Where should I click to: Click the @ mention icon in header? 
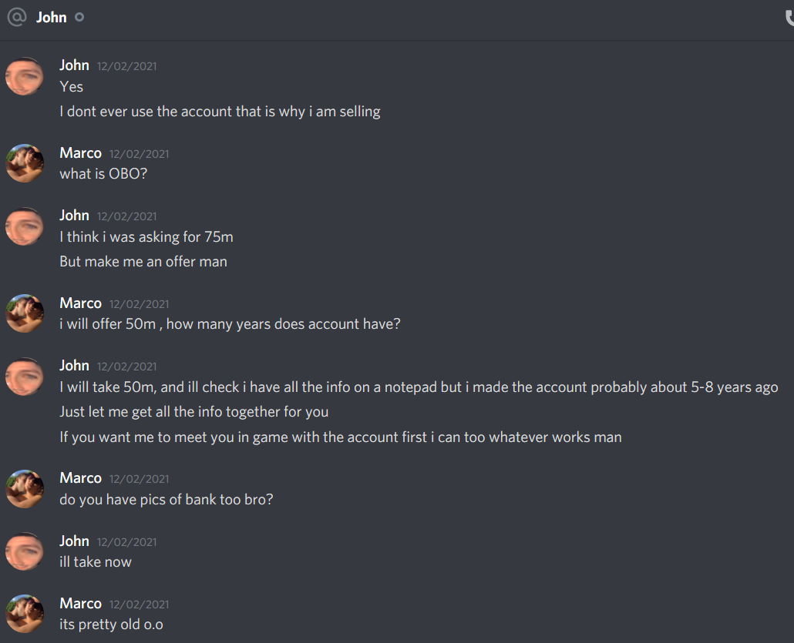click(x=17, y=17)
